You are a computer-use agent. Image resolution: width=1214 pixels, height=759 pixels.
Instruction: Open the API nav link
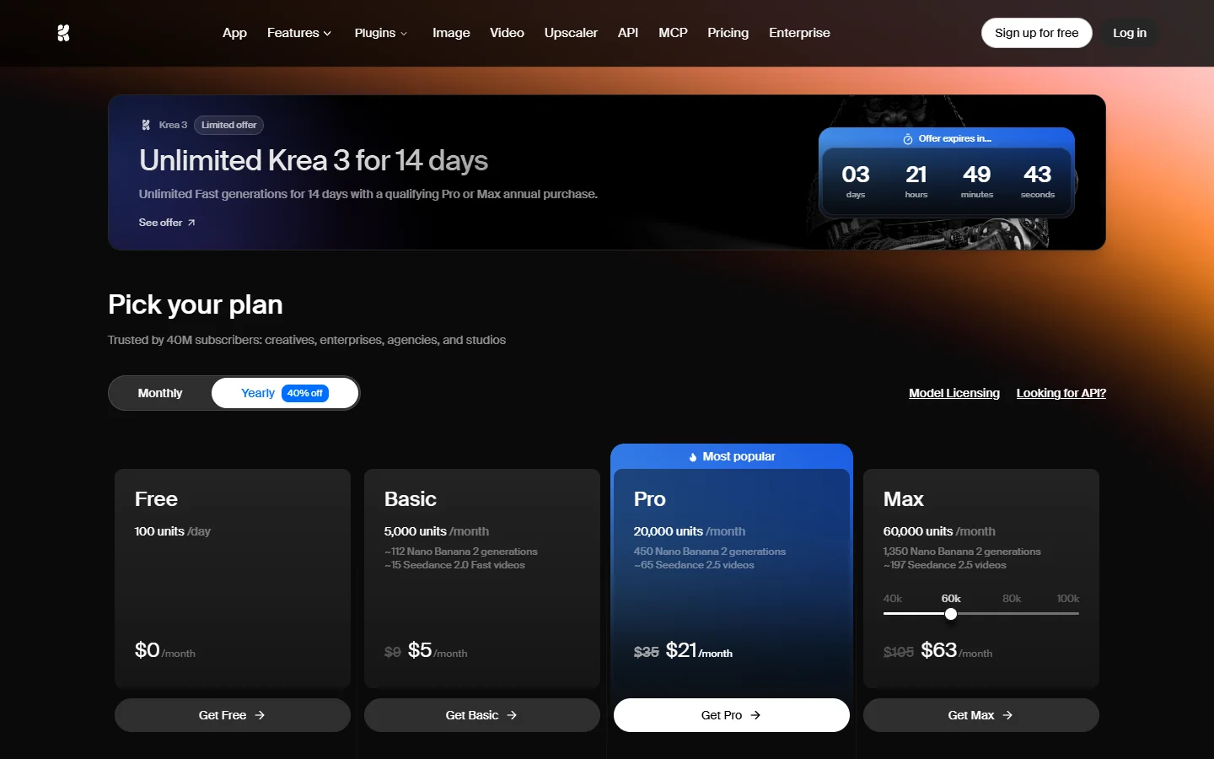[628, 33]
